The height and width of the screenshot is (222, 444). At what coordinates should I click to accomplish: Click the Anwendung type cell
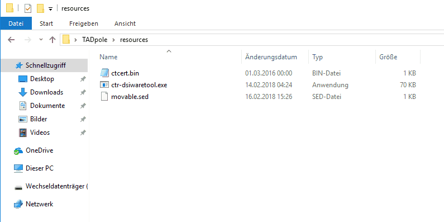(x=330, y=85)
